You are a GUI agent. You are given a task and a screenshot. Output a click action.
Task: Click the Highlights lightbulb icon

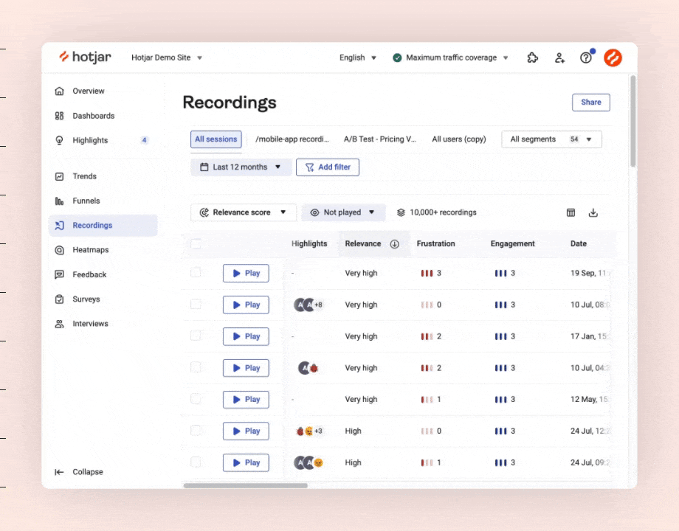pos(59,140)
